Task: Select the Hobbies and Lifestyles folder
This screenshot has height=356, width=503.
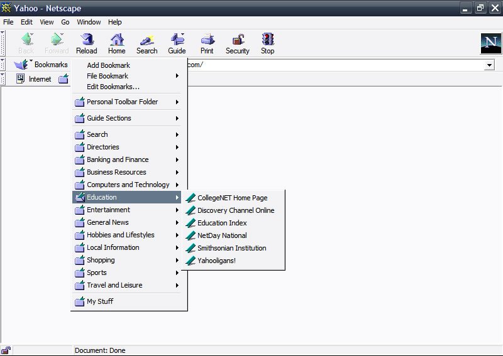Action: pyautogui.click(x=127, y=235)
